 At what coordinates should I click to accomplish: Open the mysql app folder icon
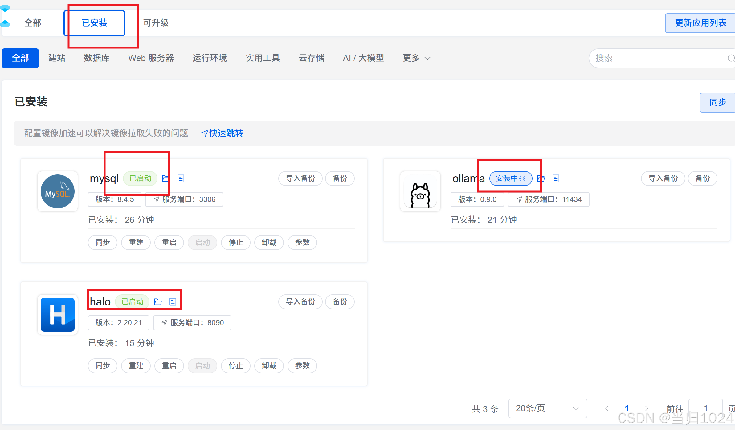[x=165, y=178]
